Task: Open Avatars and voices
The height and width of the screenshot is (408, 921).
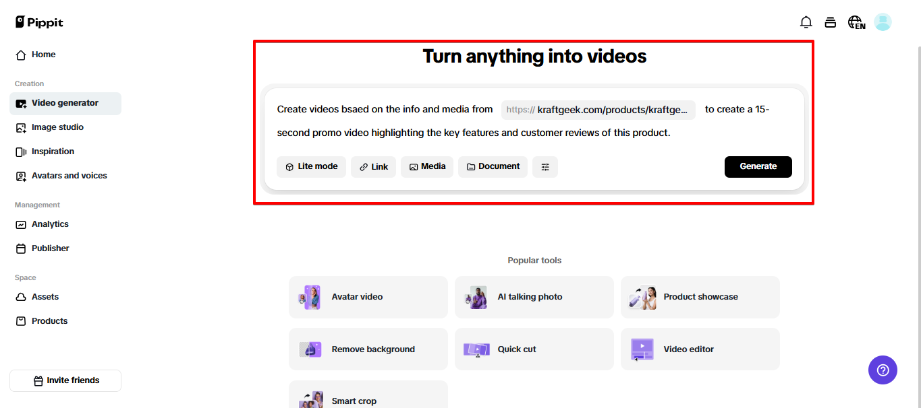Action: 69,175
